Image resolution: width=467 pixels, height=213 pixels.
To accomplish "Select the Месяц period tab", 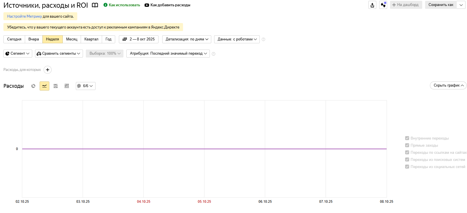I will coord(72,39).
